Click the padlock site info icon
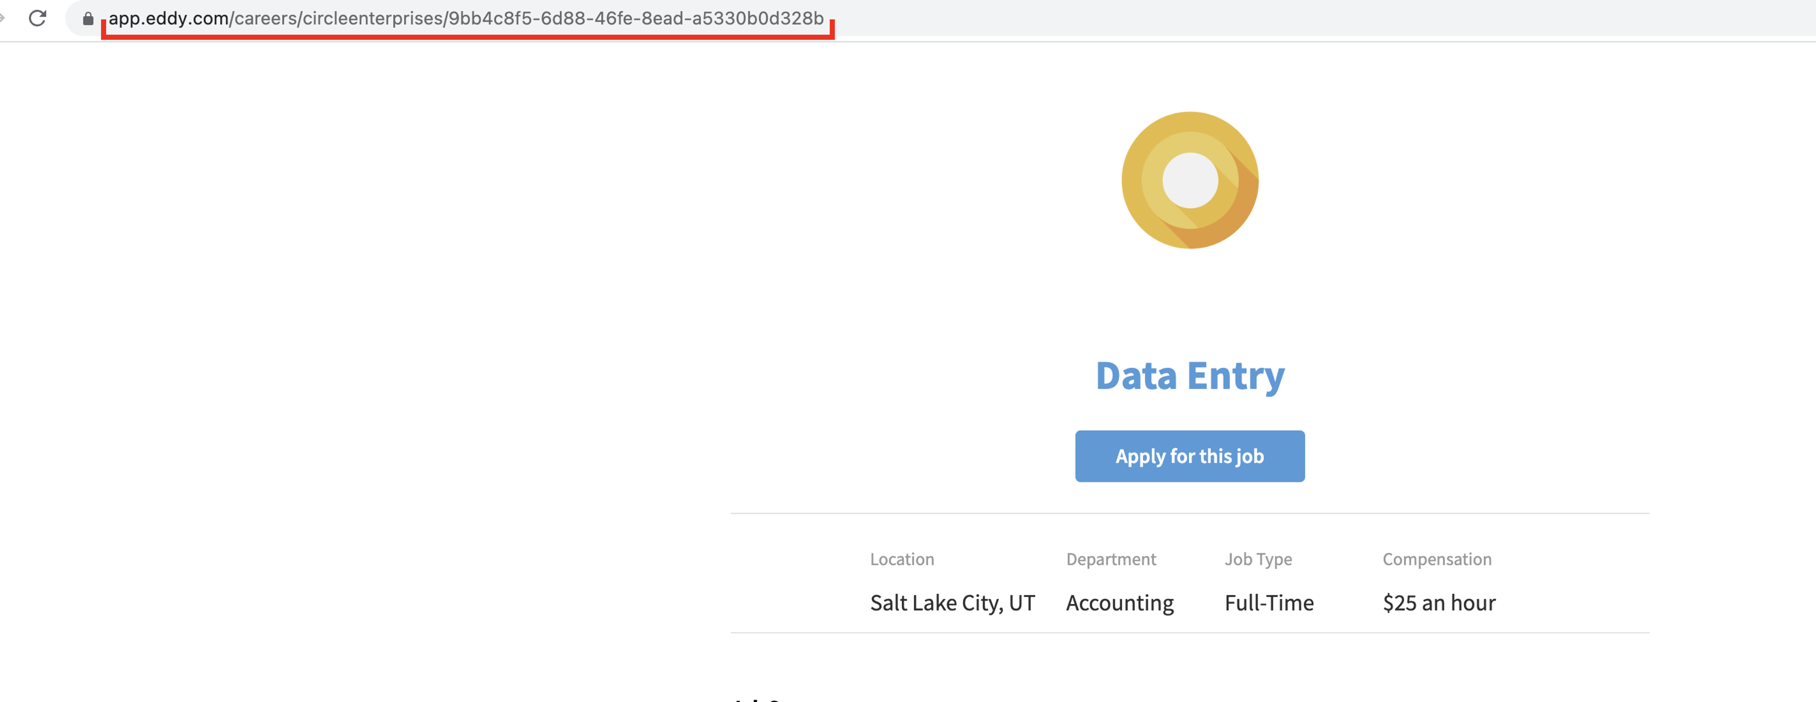 pyautogui.click(x=88, y=19)
